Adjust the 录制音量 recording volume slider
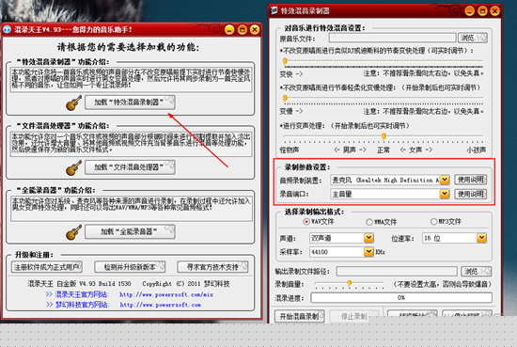The width and height of the screenshot is (517, 347). pos(349,284)
